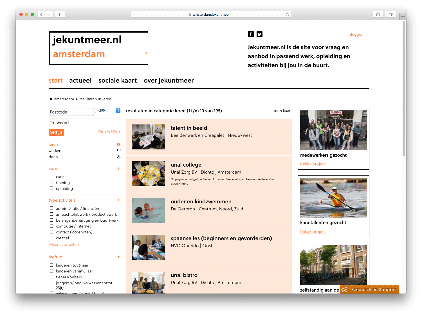Click the kanotalenten kayaker photo
The width and height of the screenshot is (422, 316).
pyautogui.click(x=333, y=198)
